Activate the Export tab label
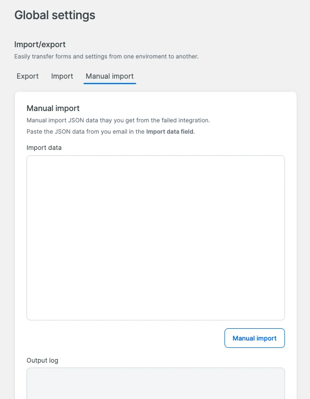Viewport: 310px width, 399px height. coord(28,76)
